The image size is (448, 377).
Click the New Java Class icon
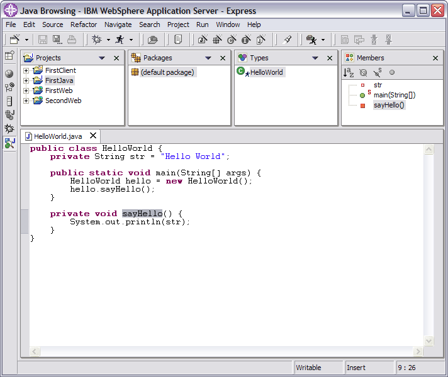click(232, 40)
